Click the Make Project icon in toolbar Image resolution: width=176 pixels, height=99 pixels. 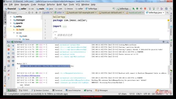click(114, 9)
